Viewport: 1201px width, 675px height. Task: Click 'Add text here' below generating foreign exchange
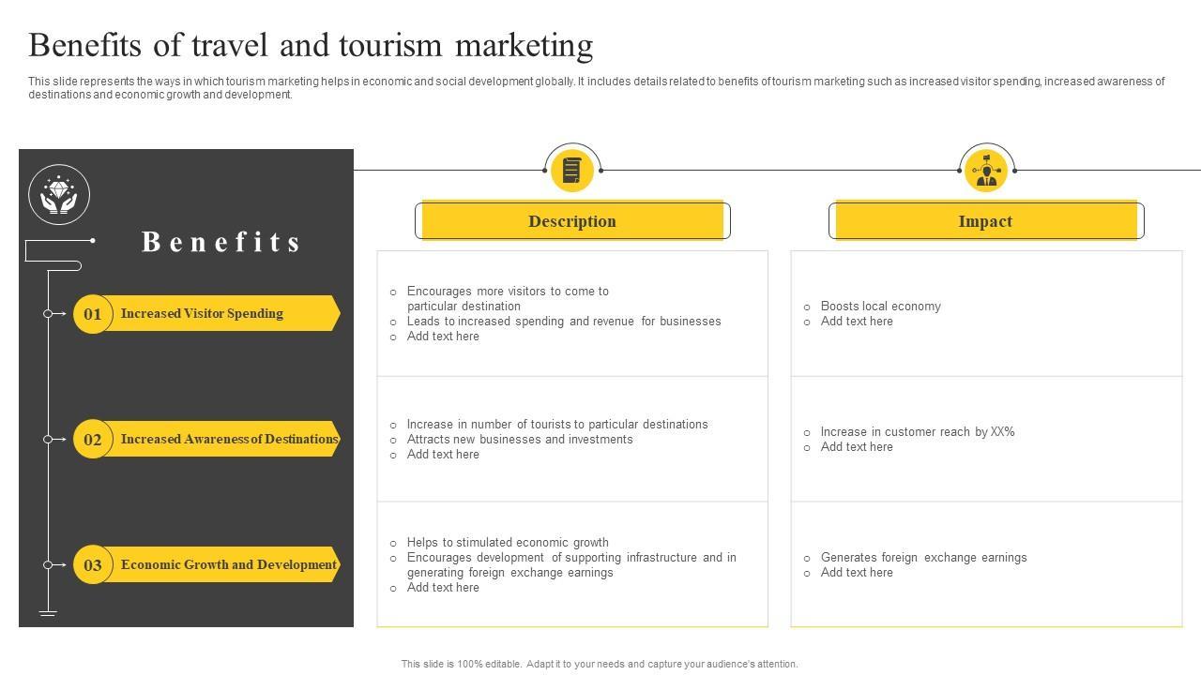pos(443,588)
